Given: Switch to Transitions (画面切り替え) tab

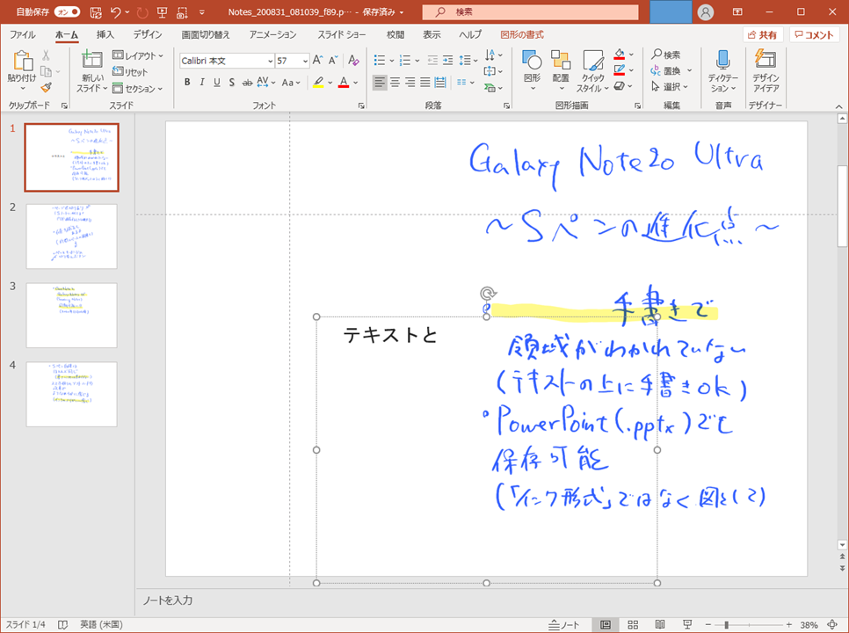Looking at the screenshot, I should pyautogui.click(x=205, y=34).
